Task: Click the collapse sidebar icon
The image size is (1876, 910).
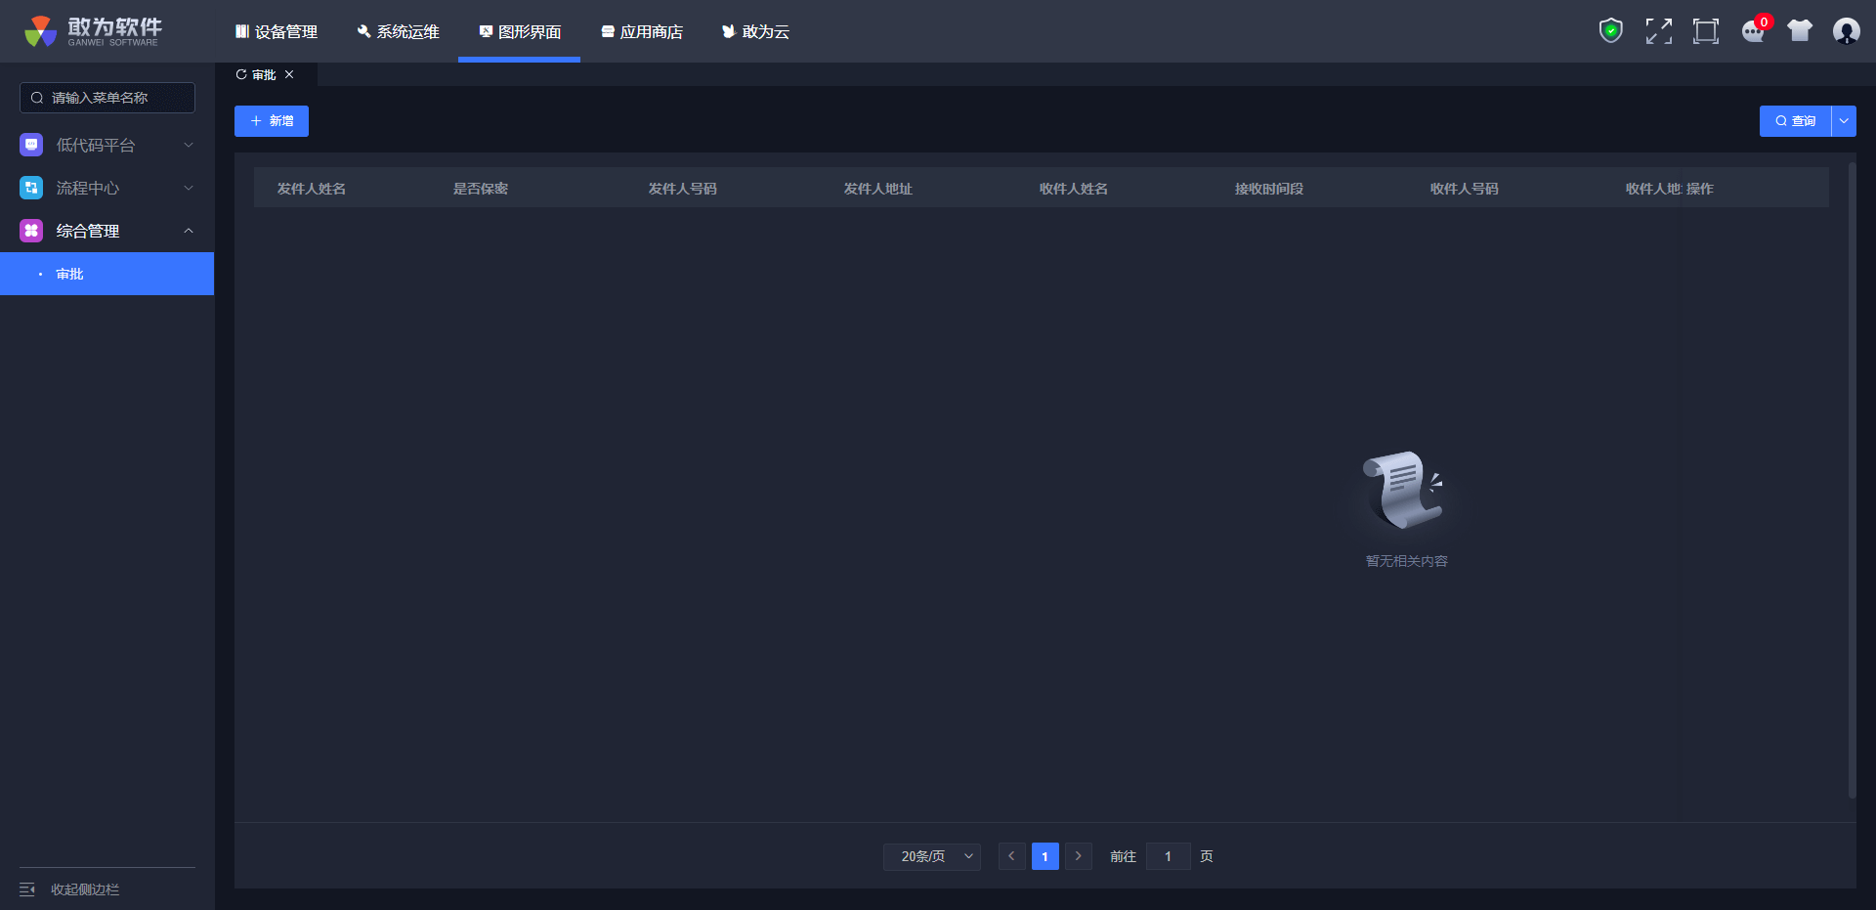Action: pyautogui.click(x=27, y=889)
